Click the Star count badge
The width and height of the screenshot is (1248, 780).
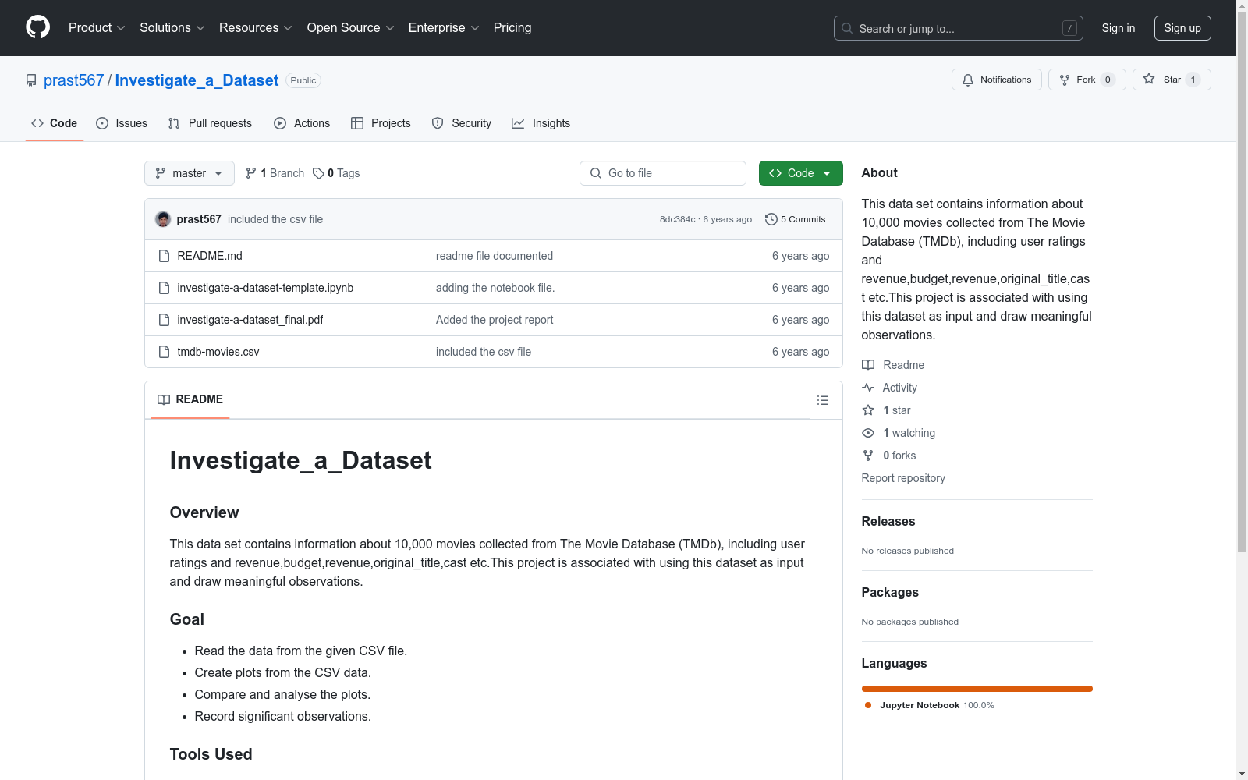tap(1193, 80)
